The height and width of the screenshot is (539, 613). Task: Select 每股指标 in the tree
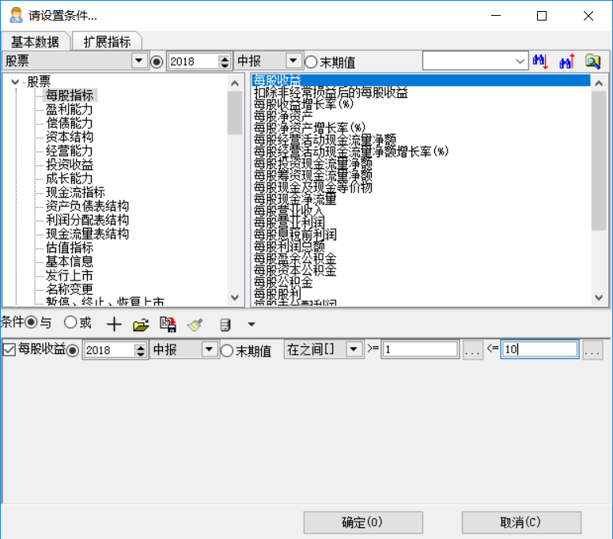click(70, 95)
